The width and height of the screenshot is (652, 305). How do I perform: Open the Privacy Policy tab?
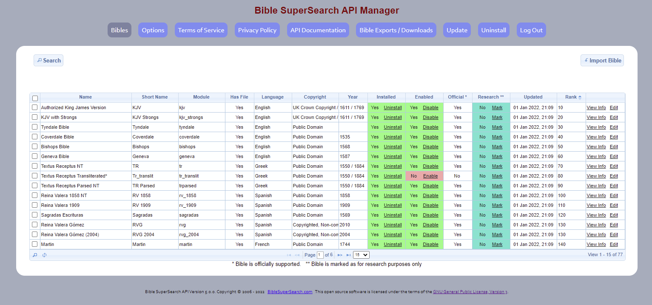(257, 30)
